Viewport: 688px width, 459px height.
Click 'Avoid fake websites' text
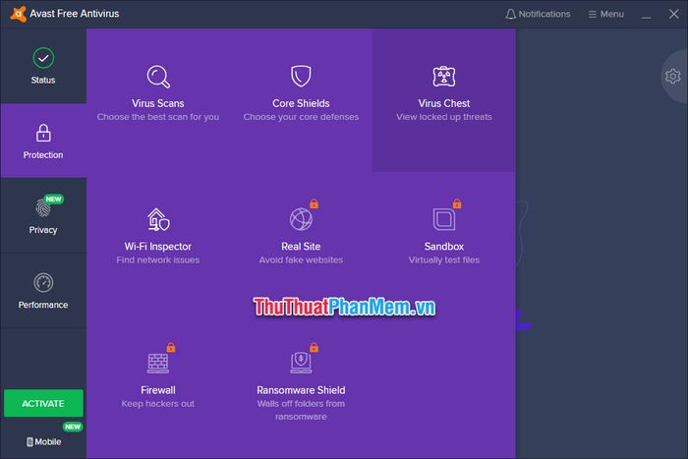click(301, 259)
